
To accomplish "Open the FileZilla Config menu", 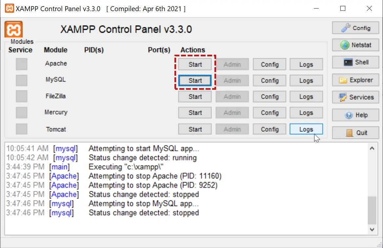I will click(x=270, y=97).
